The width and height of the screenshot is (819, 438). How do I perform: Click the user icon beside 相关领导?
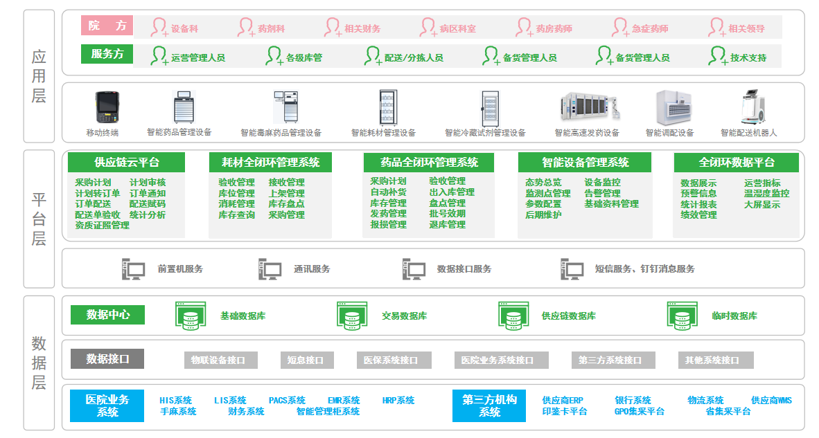coord(716,27)
